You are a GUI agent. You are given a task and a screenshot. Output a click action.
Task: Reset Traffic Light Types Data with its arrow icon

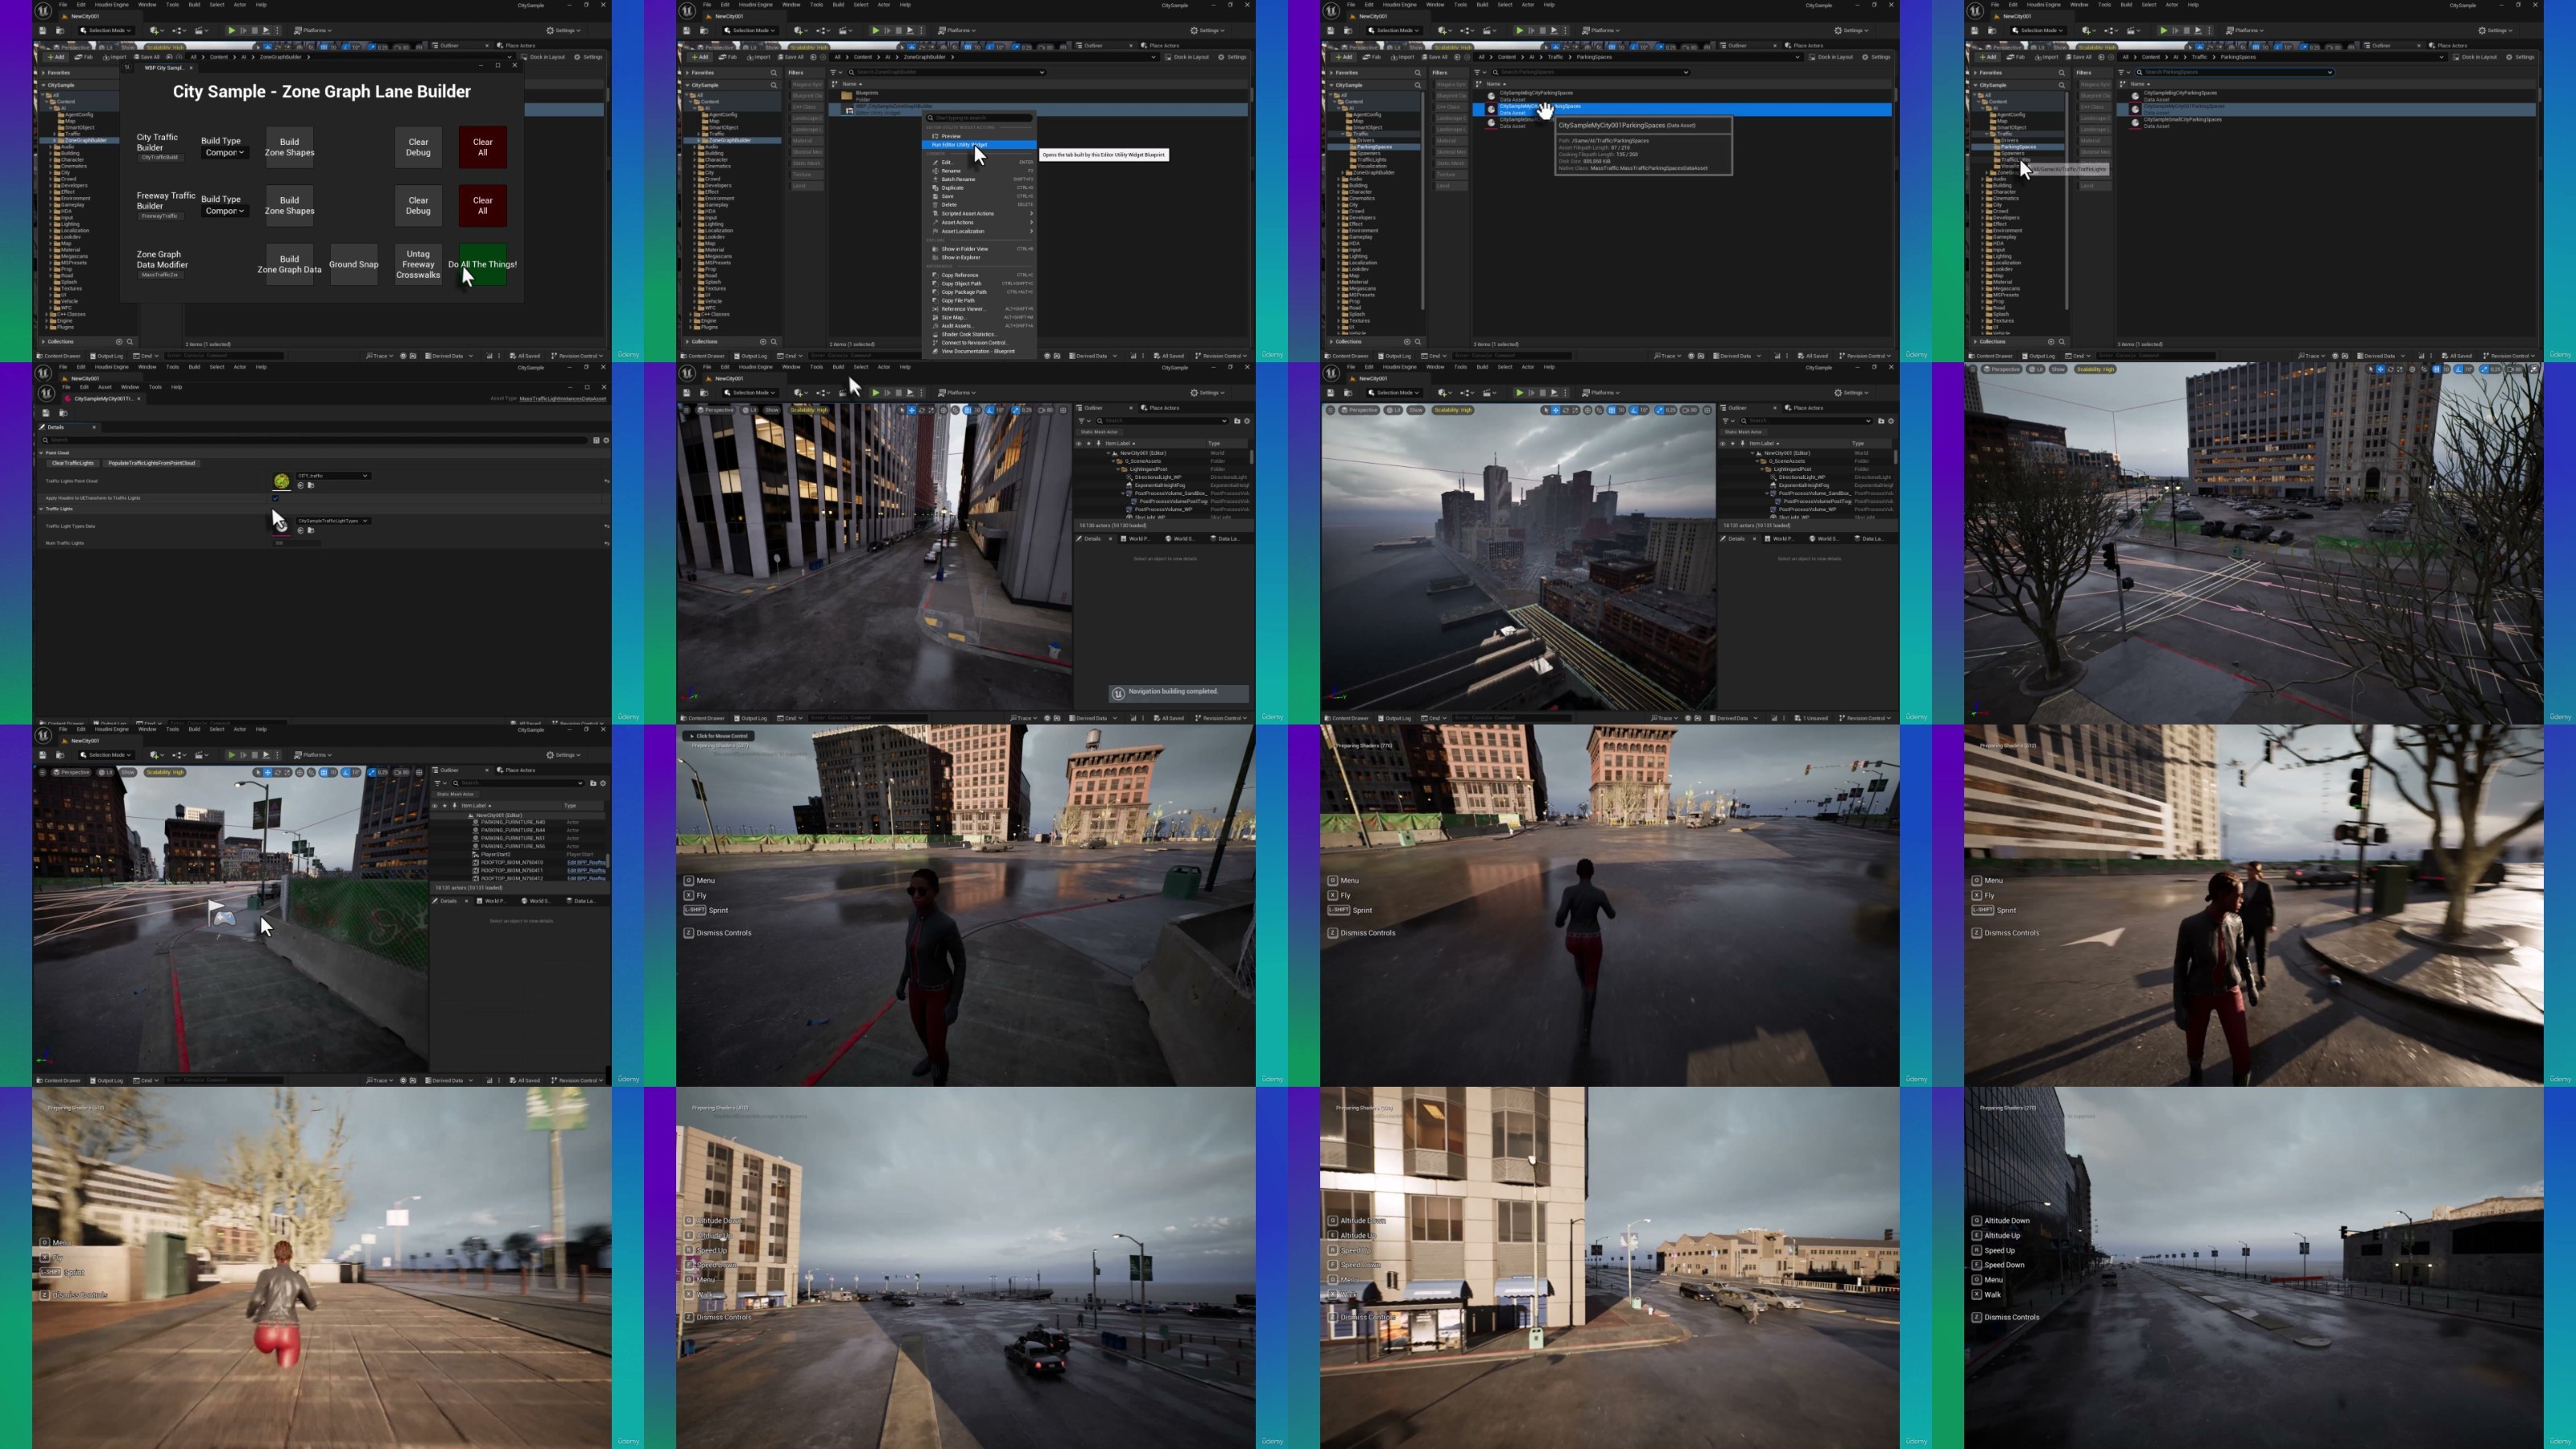(606, 526)
